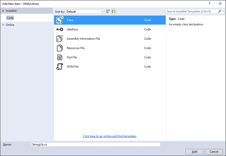Click the help question mark button

(x=209, y=3)
